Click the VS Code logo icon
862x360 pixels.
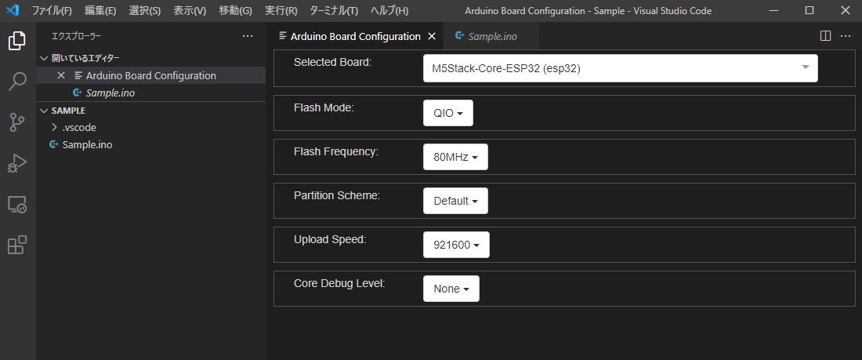13,10
